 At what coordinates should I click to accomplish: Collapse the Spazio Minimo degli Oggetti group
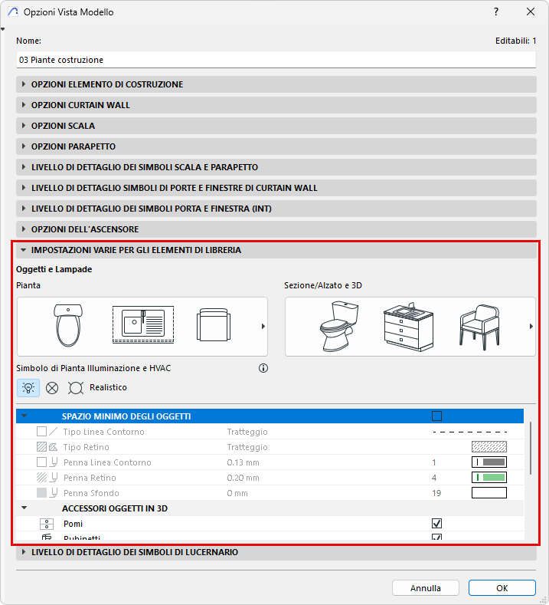(25, 416)
